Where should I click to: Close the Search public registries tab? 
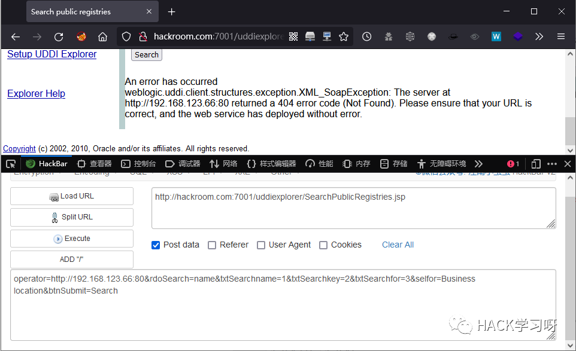149,12
